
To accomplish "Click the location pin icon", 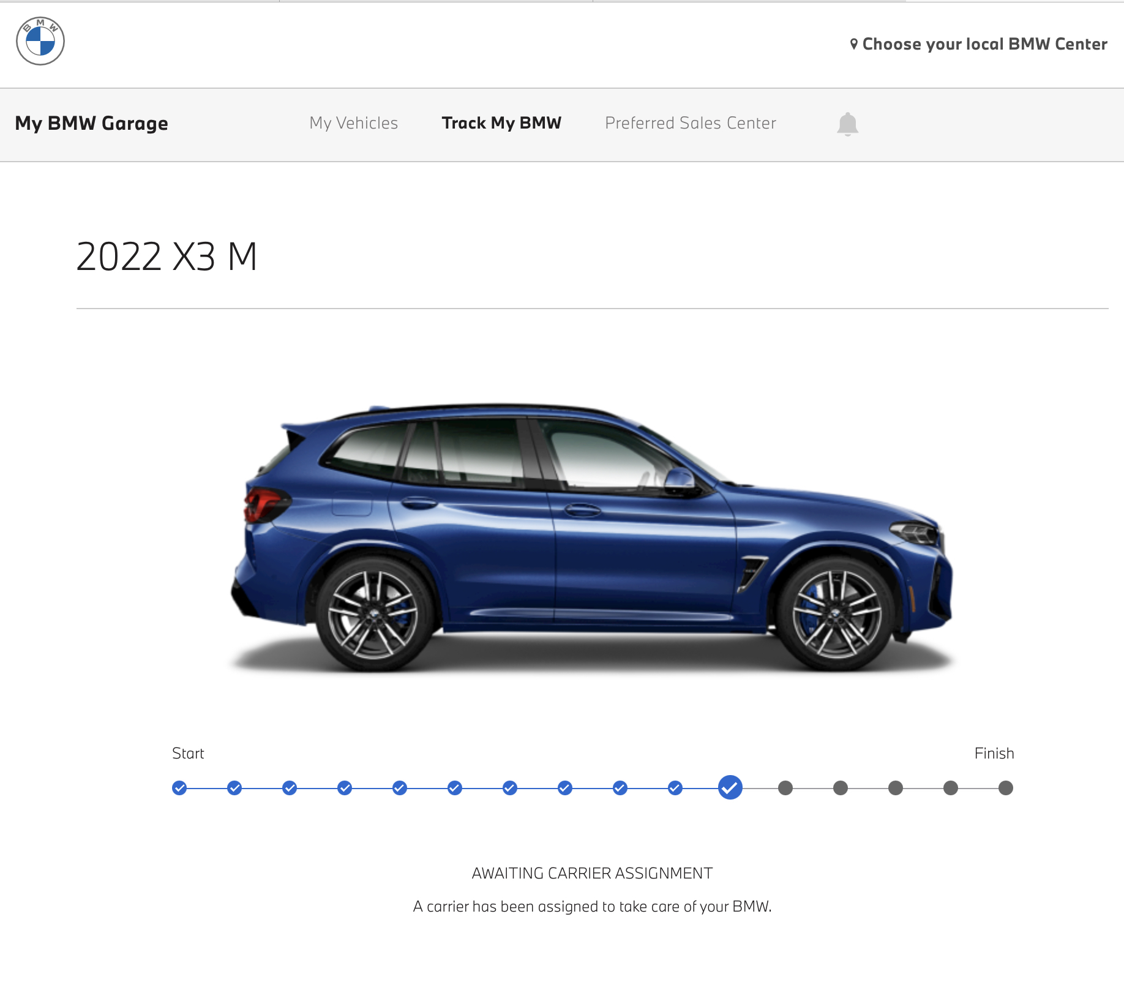I will coord(854,44).
